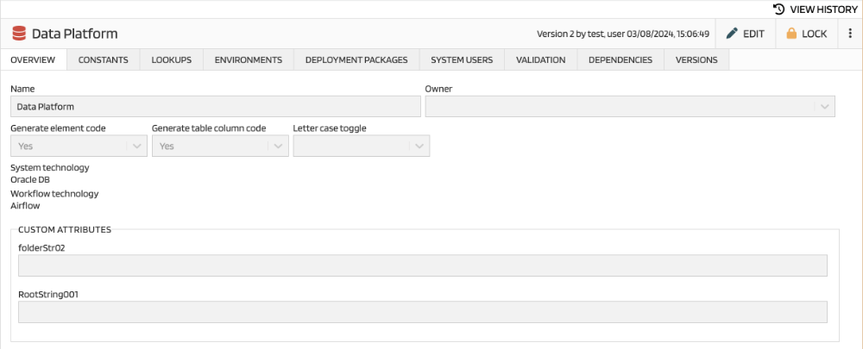The width and height of the screenshot is (863, 349).
Task: Open the System Users tab
Action: pyautogui.click(x=462, y=60)
